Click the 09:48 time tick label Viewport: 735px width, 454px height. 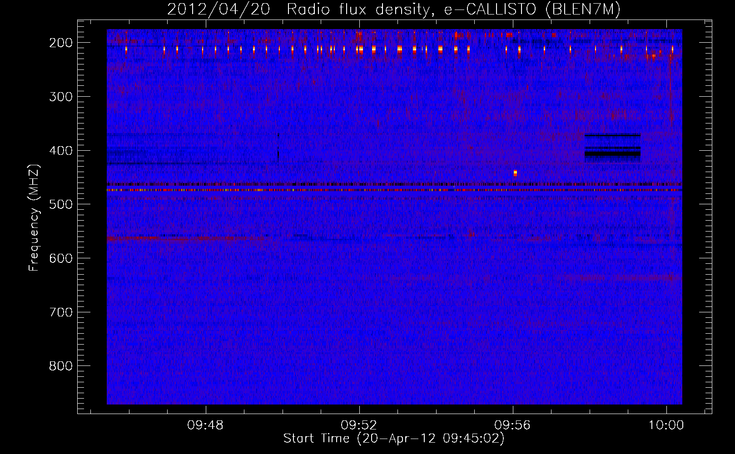point(206,425)
